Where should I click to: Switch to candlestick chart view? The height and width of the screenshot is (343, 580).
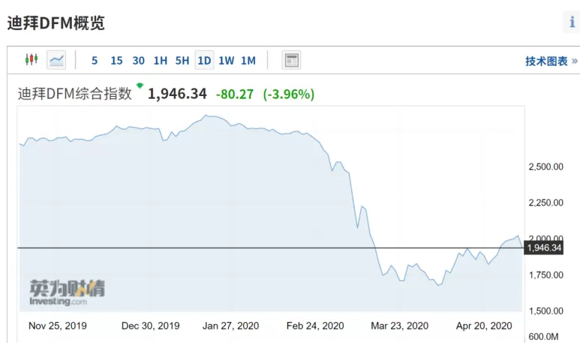tap(32, 59)
